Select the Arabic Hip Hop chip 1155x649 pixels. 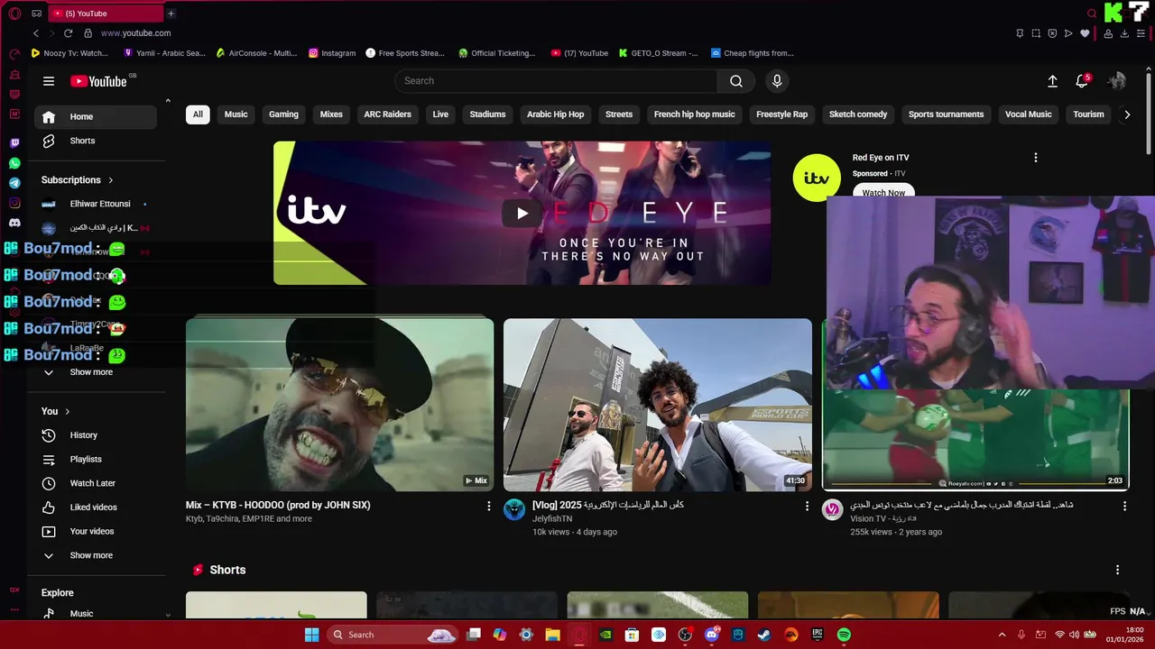point(556,114)
